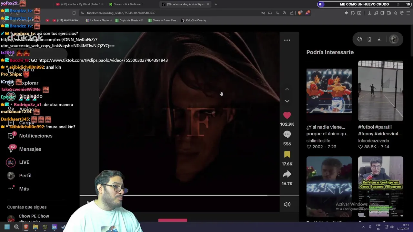Click the bookmark page icon by address bar
413x232 pixels.
tap(74, 13)
